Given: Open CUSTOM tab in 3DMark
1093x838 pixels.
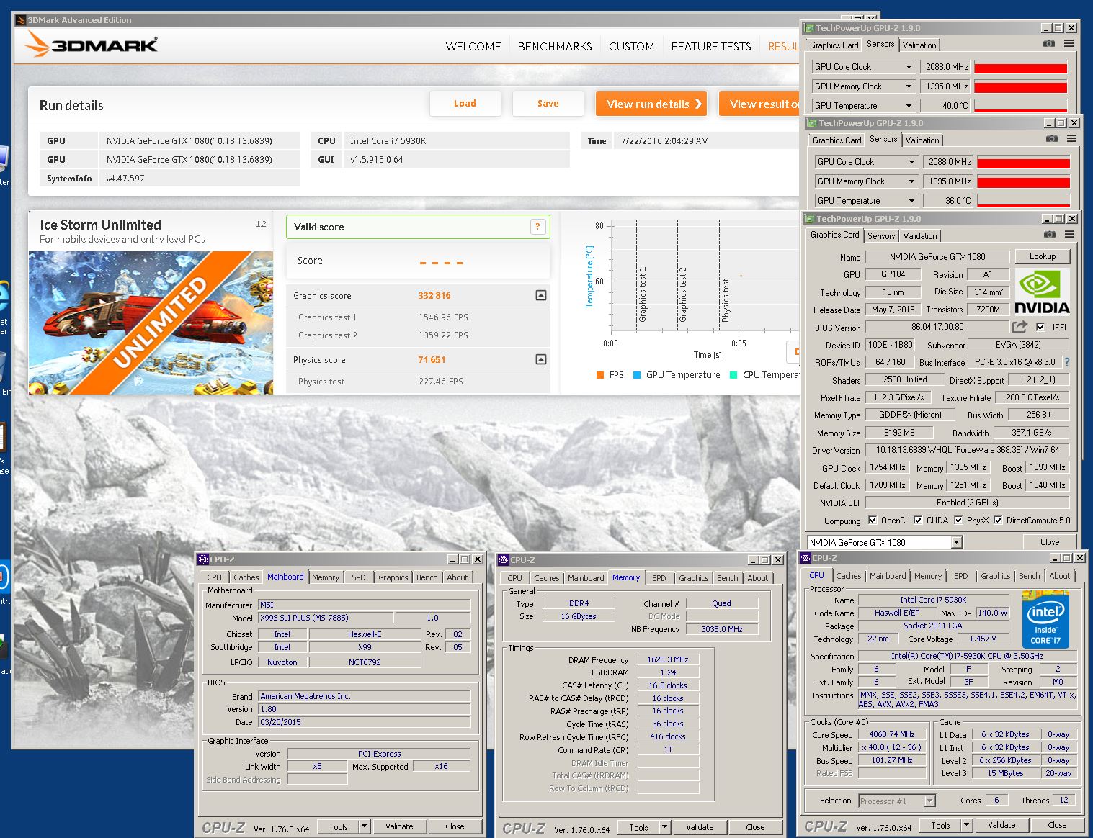Looking at the screenshot, I should coord(631,46).
